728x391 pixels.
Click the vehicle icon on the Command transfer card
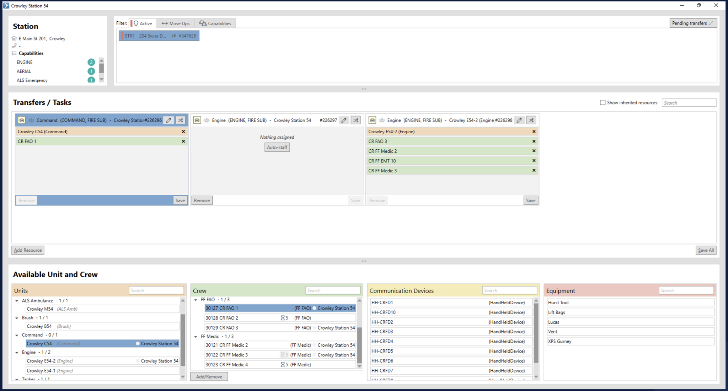coord(22,120)
